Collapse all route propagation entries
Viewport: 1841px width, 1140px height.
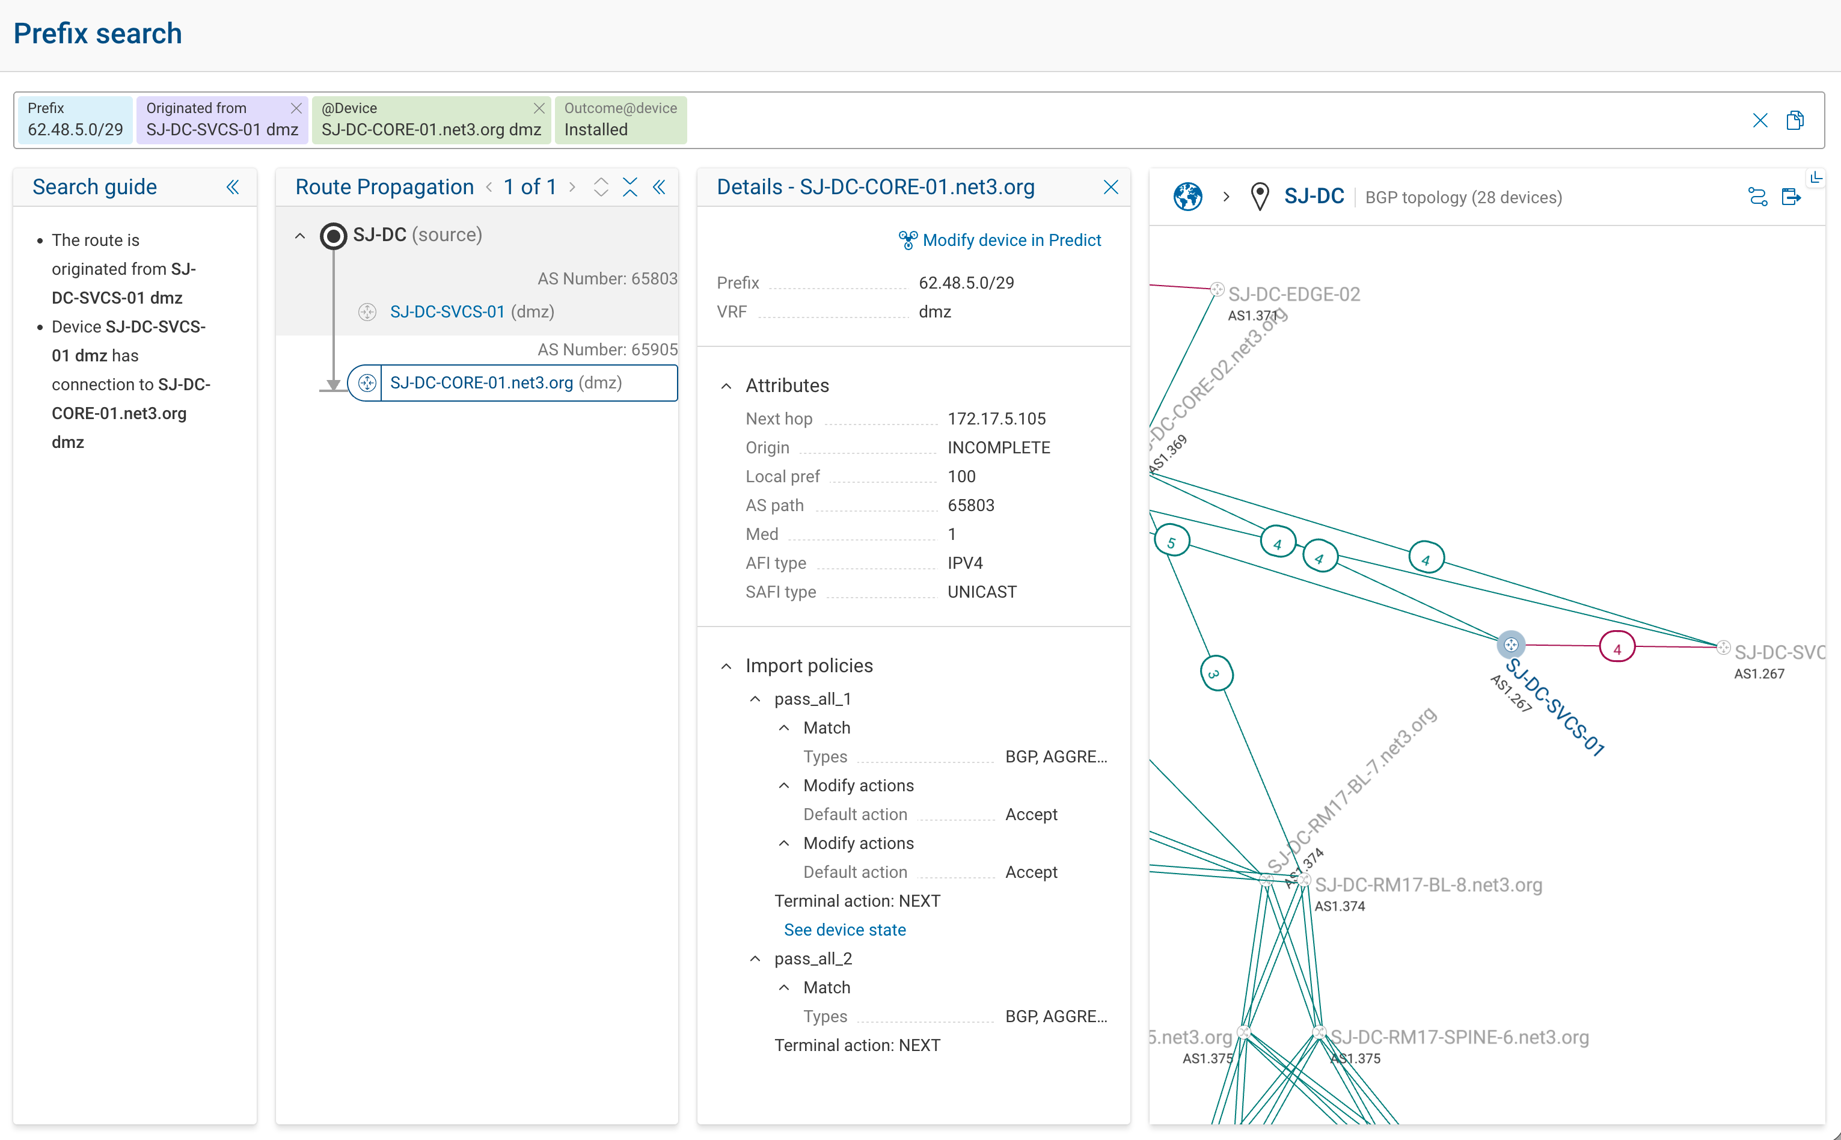[630, 187]
